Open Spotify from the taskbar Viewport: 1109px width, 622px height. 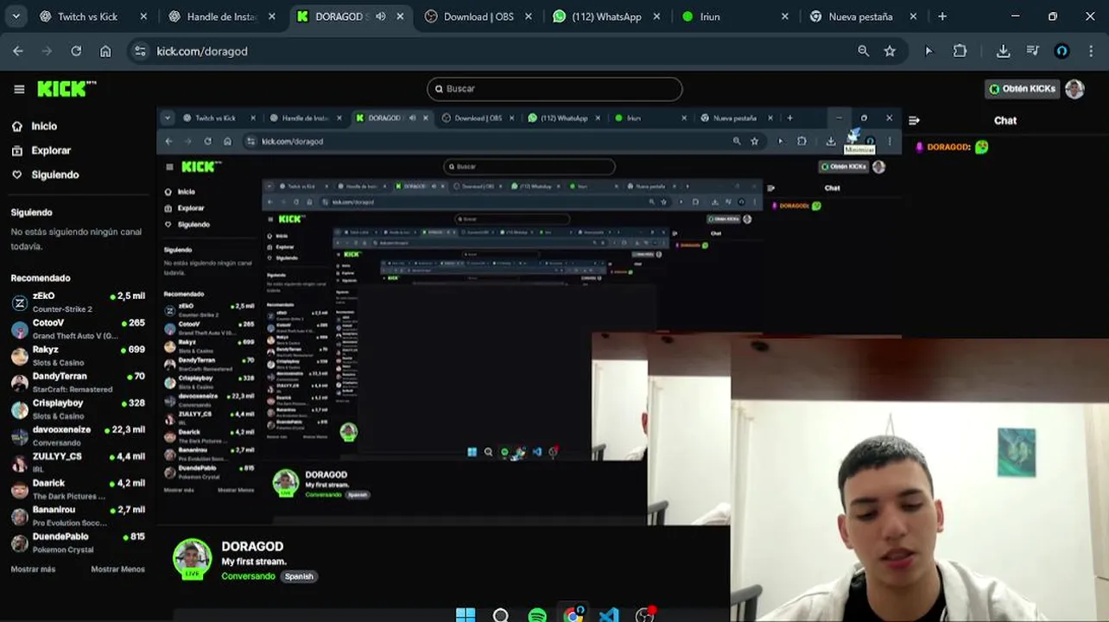pos(537,615)
